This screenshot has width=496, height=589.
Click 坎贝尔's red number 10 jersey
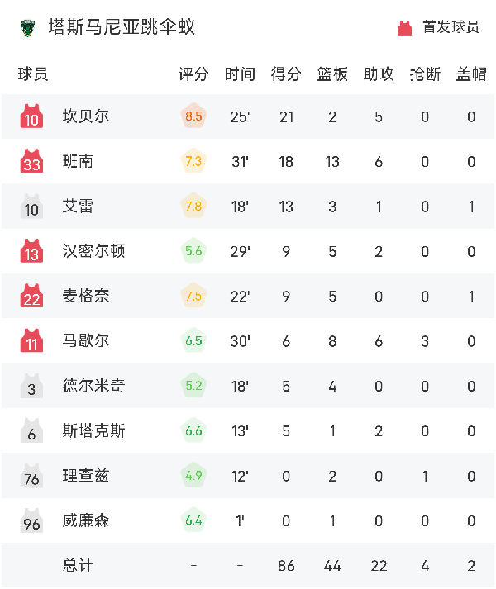coord(31,117)
